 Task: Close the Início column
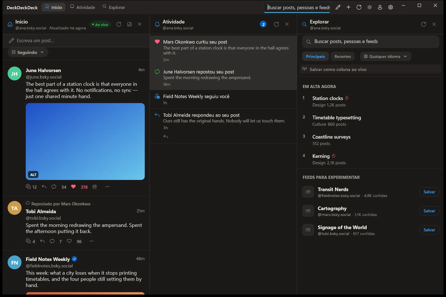[x=140, y=24]
